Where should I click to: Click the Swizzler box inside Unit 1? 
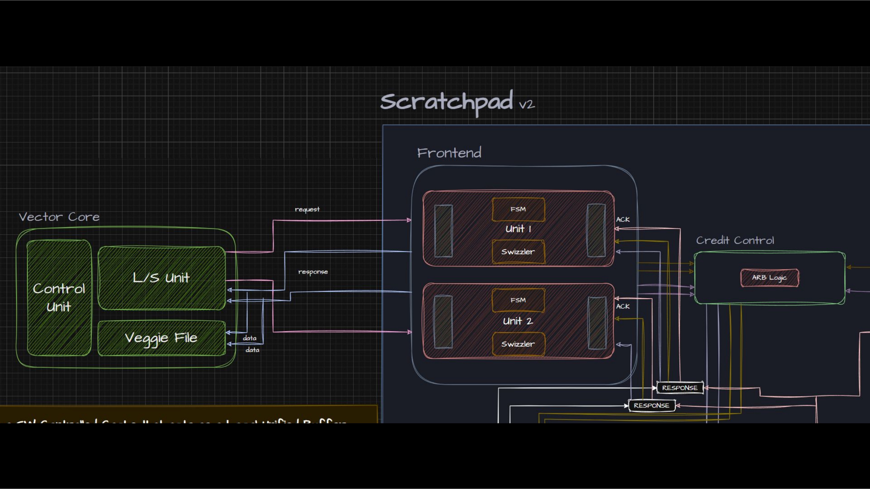click(518, 252)
